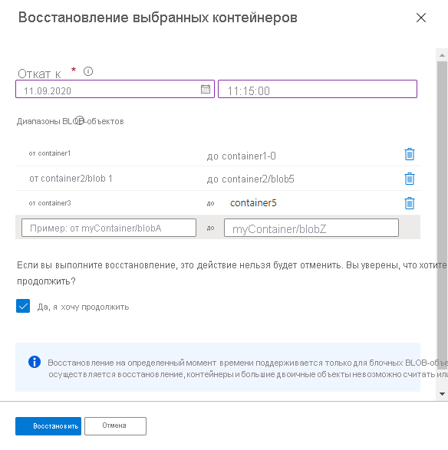Click the Отмена button
Viewport: 448px width, 450px height.
click(x=115, y=426)
